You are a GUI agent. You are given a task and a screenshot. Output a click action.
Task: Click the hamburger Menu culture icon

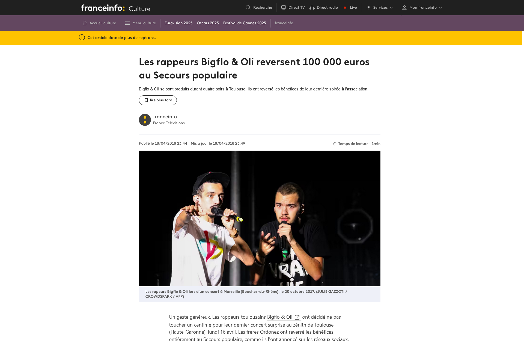127,23
